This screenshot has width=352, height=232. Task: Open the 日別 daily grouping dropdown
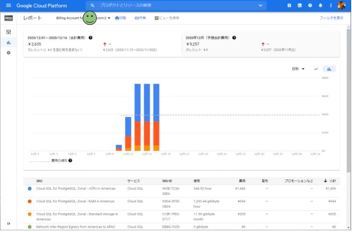(x=298, y=69)
